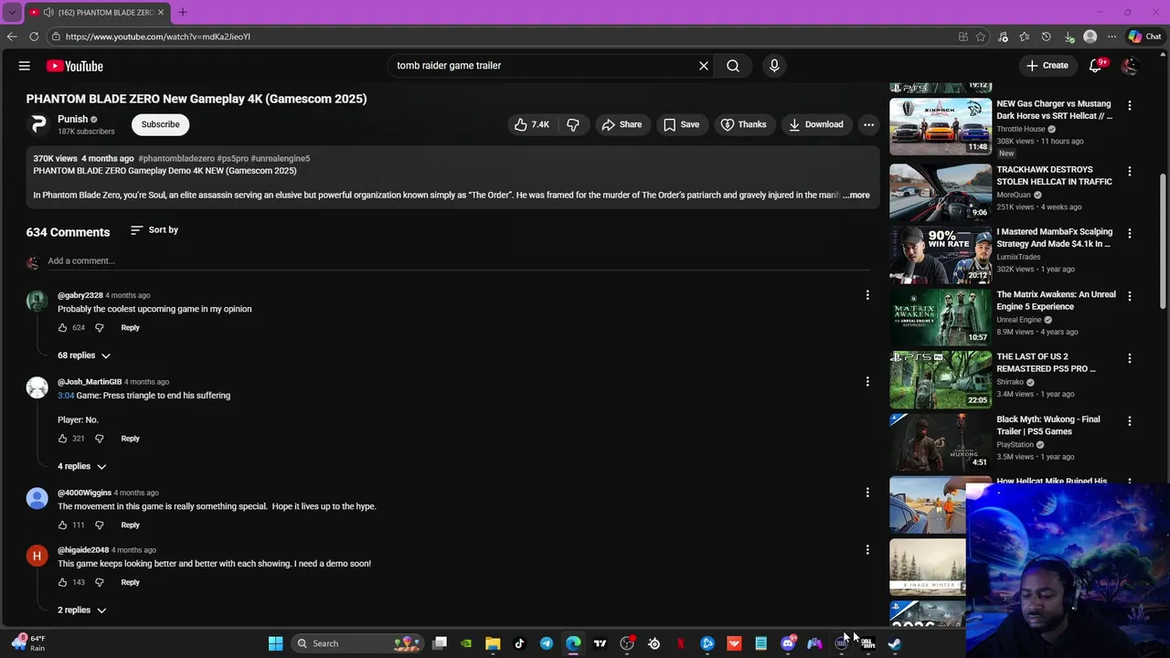Screen dimensions: 1170x658
Task: Open browser Downloads
Action: coord(1069,37)
